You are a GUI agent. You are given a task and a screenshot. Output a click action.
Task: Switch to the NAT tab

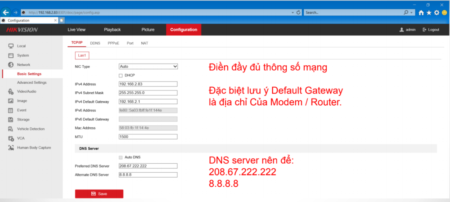point(144,43)
